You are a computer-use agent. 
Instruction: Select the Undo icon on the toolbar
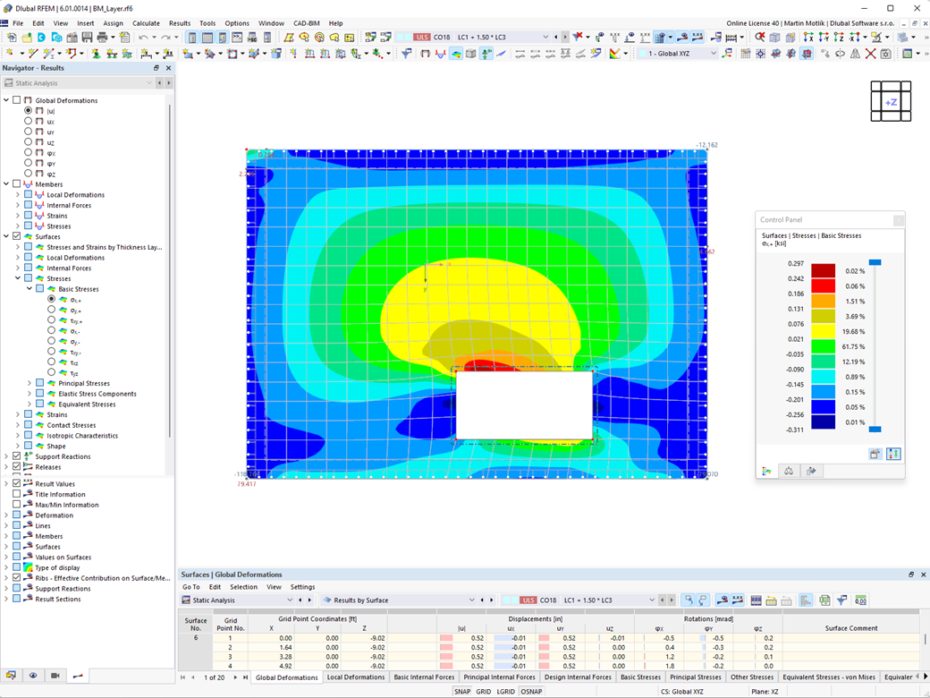click(x=143, y=37)
